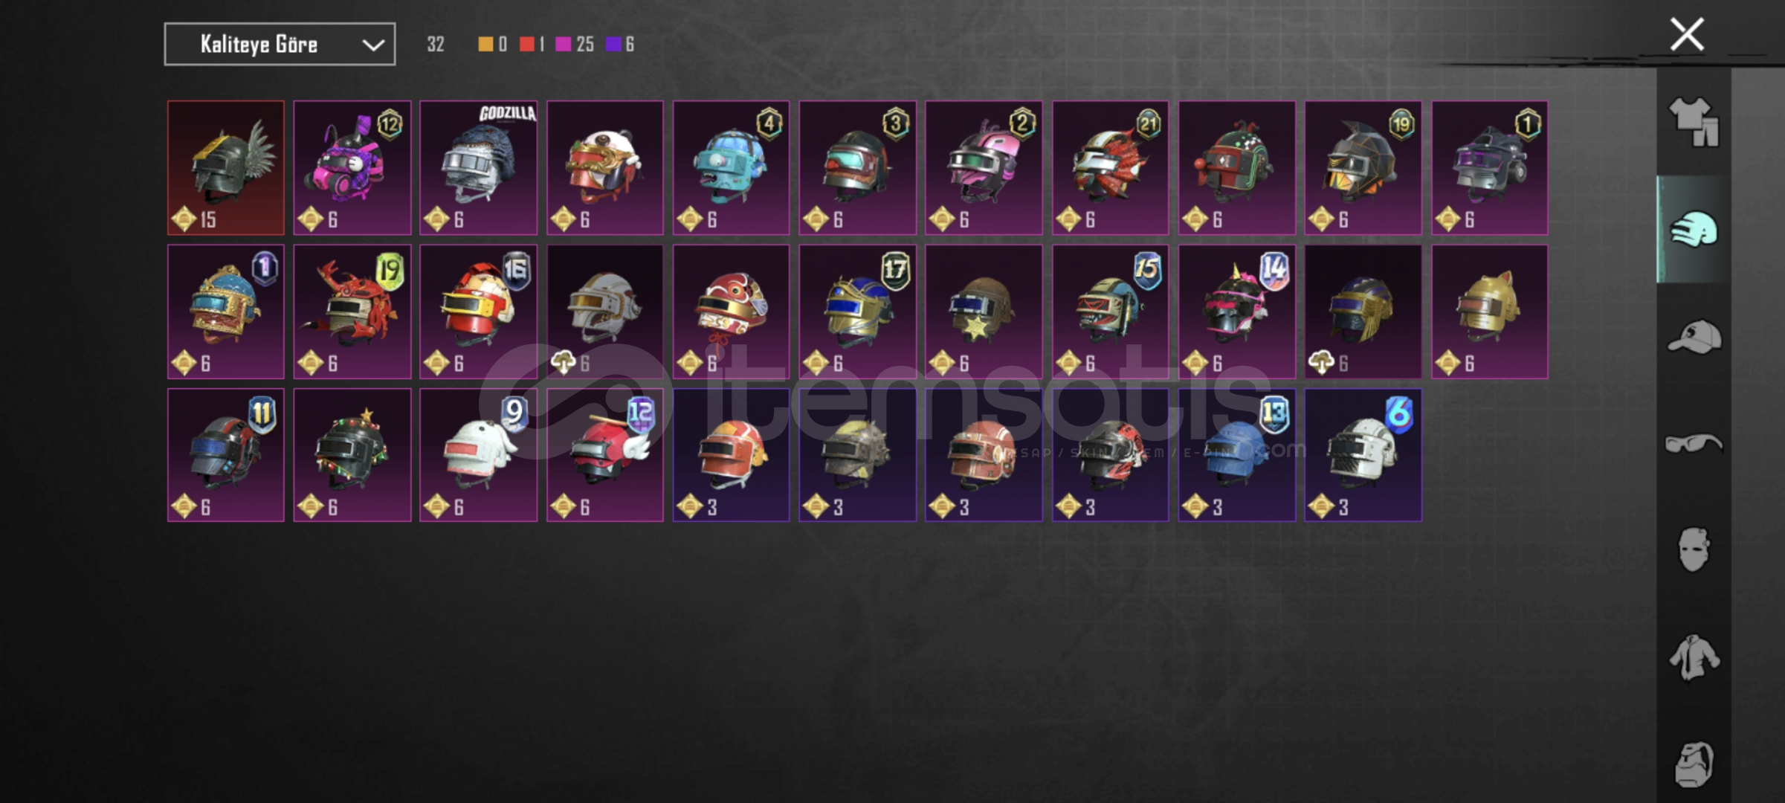
Task: Select the Godzilla helmet skin
Action: (478, 168)
